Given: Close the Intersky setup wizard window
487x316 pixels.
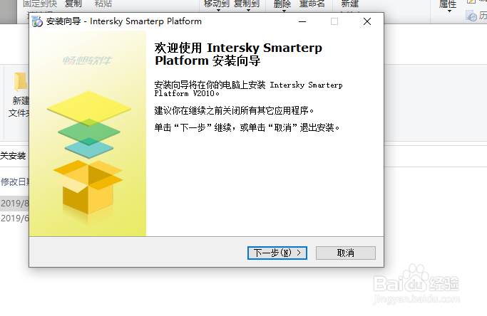Looking at the screenshot, I should pyautogui.click(x=367, y=21).
